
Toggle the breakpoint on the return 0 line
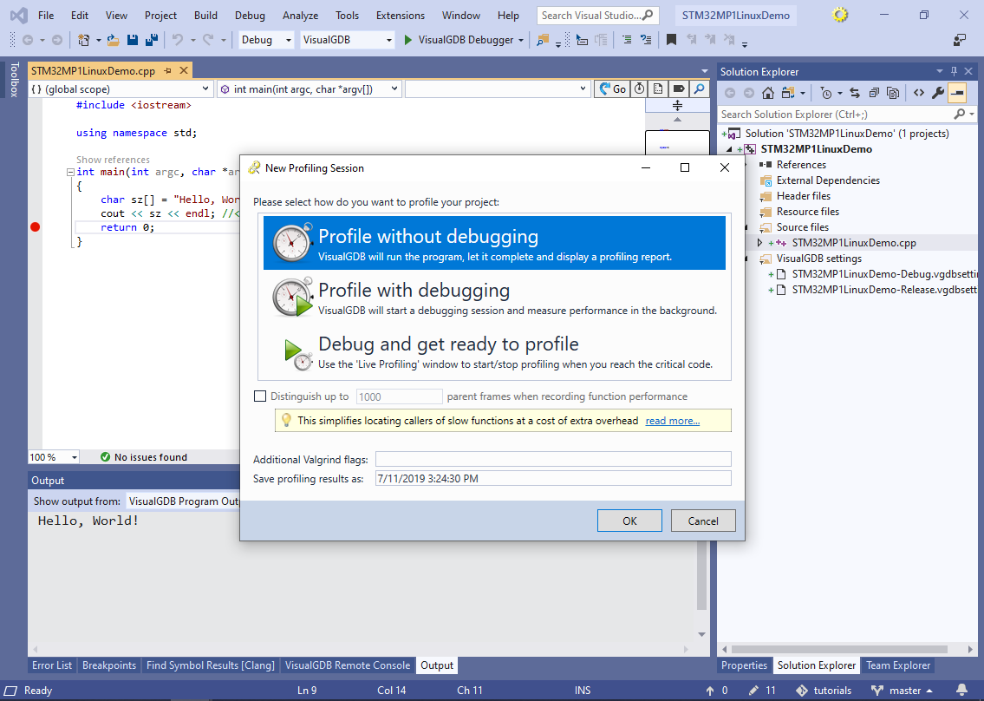pyautogui.click(x=36, y=227)
